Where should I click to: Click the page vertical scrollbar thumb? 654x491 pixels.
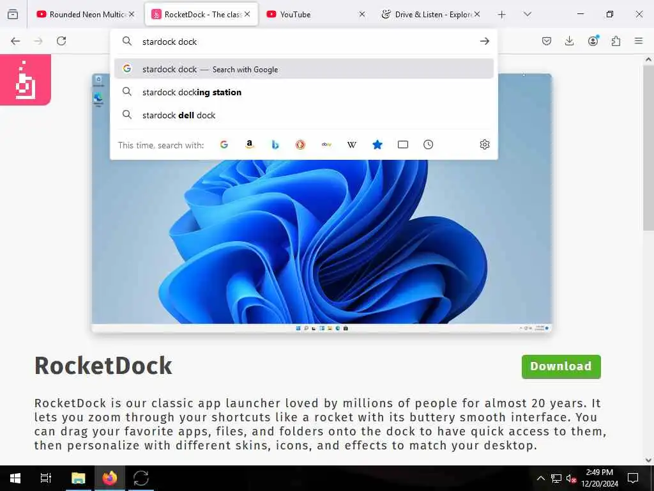tap(648, 148)
